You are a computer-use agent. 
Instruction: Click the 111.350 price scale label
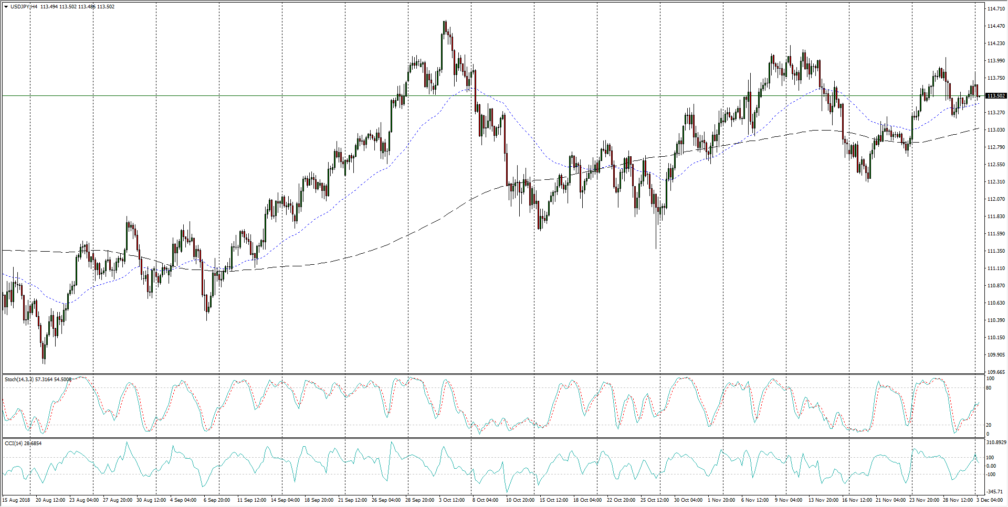(x=996, y=251)
